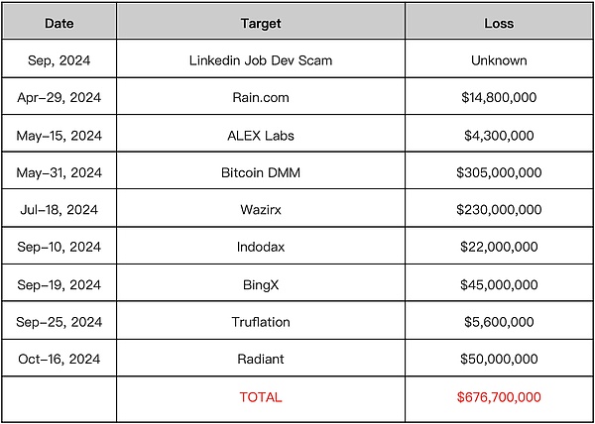
Task: Click the Oct-16, 2024 date cell
Action: [59, 360]
